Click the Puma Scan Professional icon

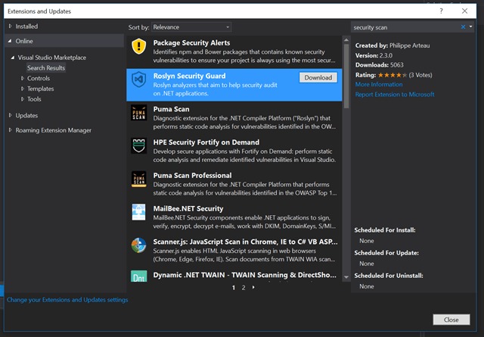click(138, 180)
